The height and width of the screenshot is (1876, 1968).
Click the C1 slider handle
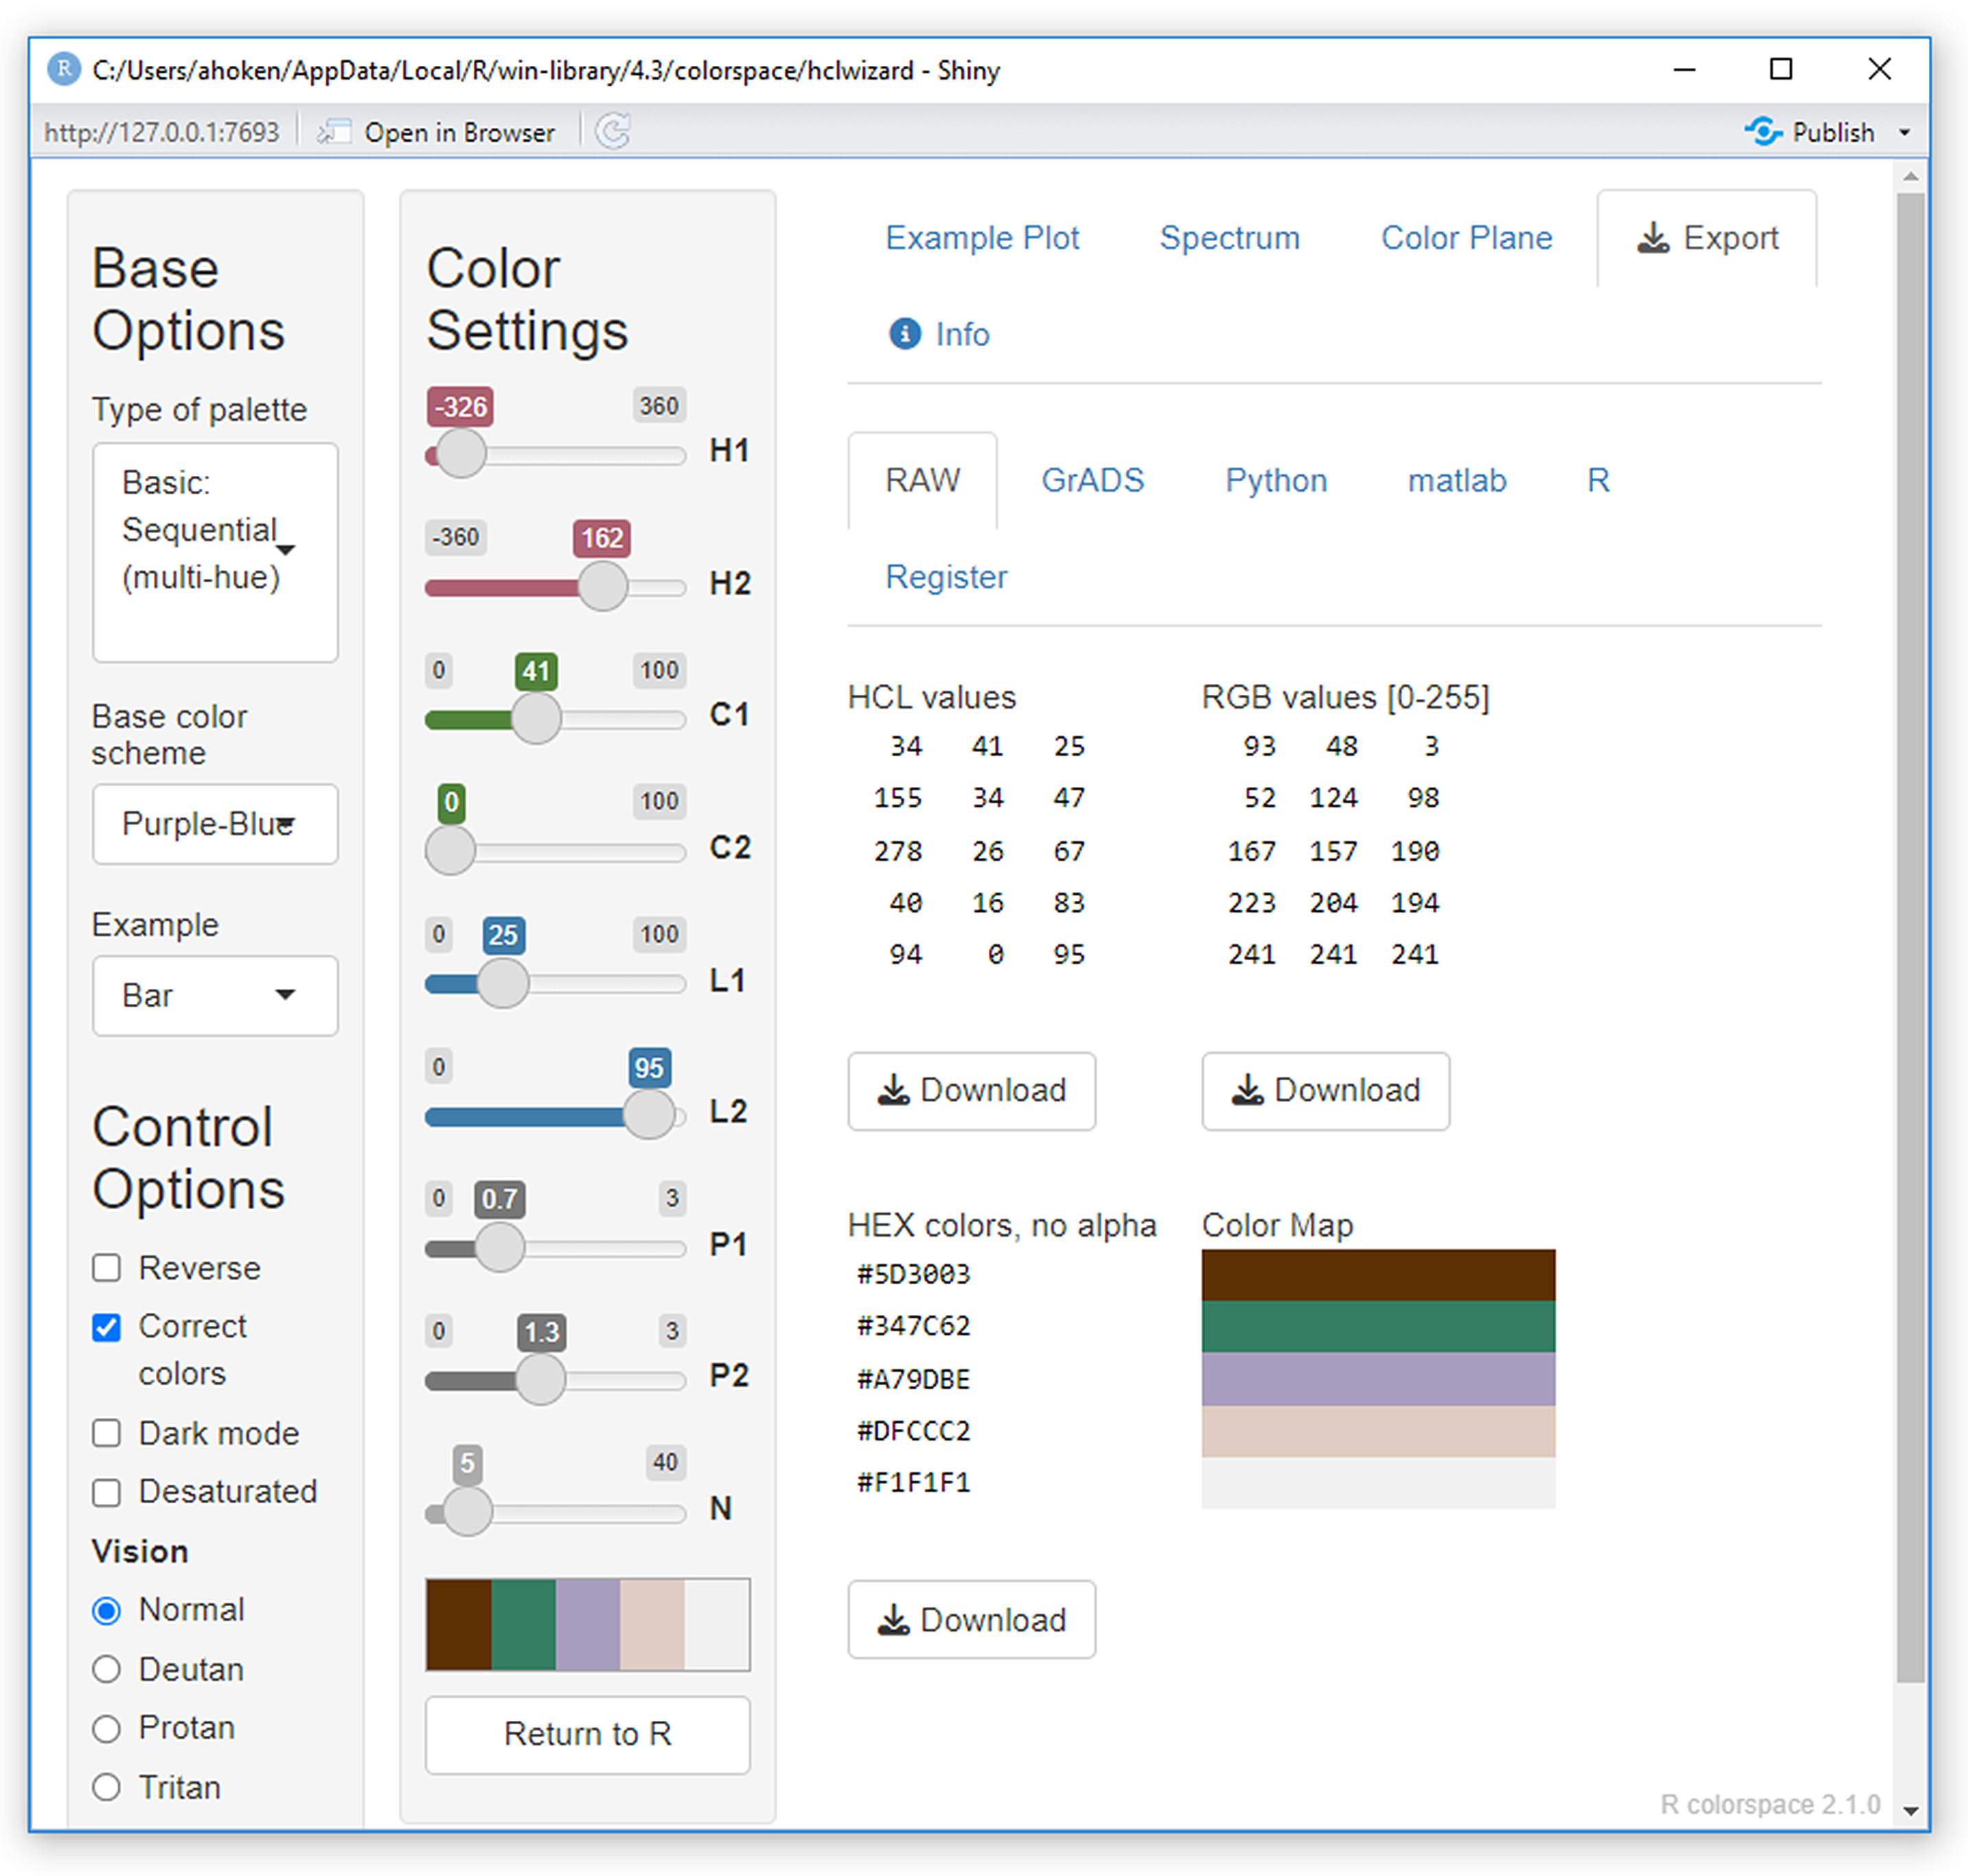click(x=536, y=718)
